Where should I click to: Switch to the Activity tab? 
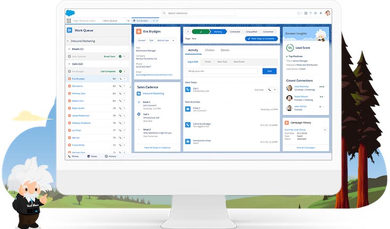[x=193, y=50]
